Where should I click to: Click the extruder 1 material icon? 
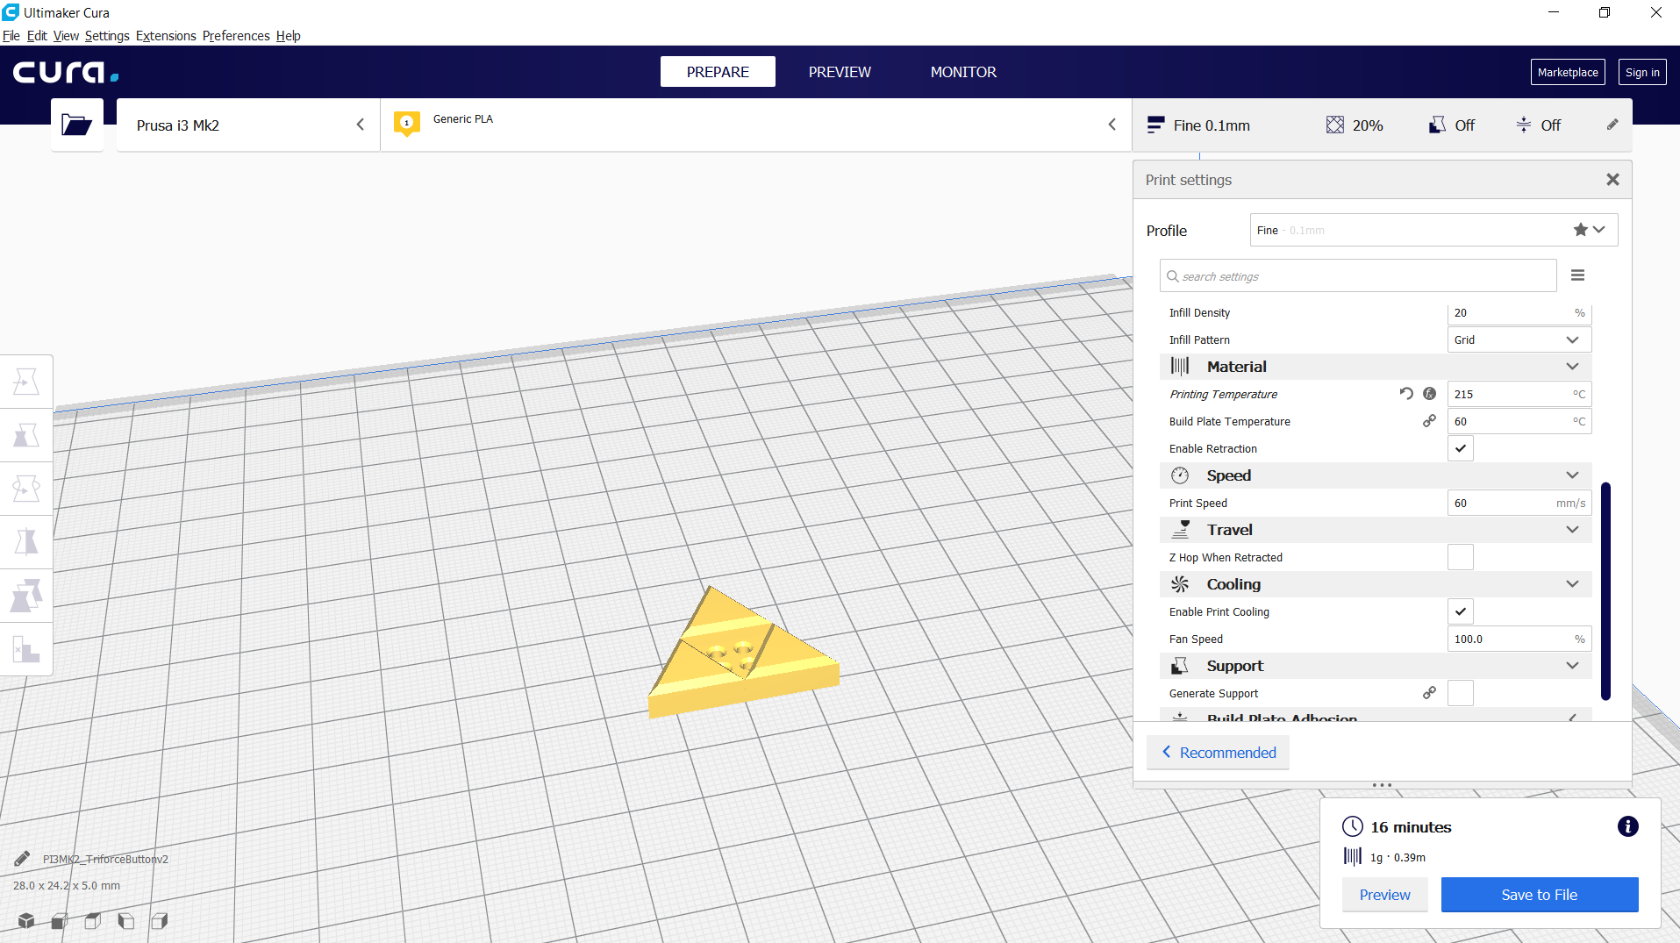[x=407, y=124]
